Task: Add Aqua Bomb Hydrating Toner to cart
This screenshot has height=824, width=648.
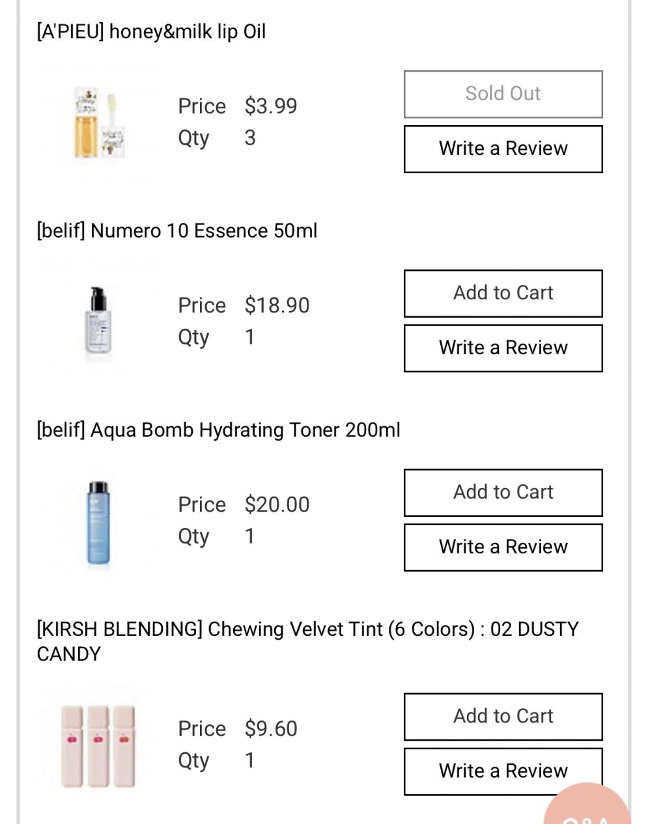Action: point(503,493)
